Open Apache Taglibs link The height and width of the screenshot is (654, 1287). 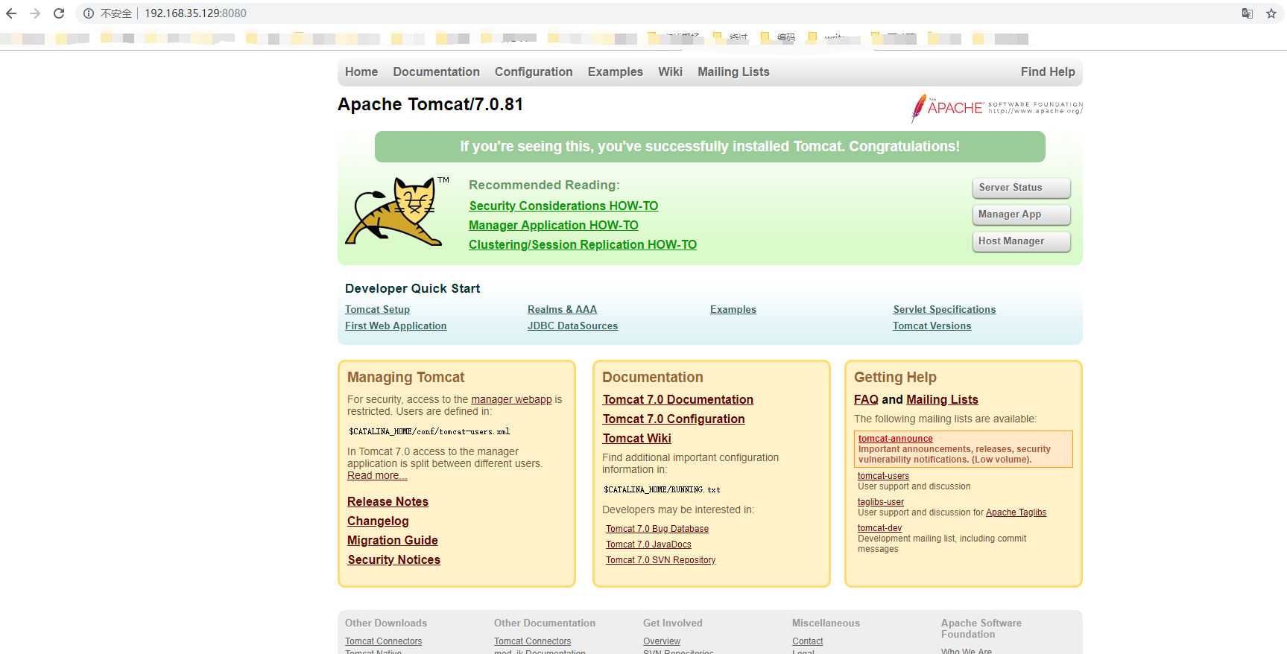(x=1016, y=512)
